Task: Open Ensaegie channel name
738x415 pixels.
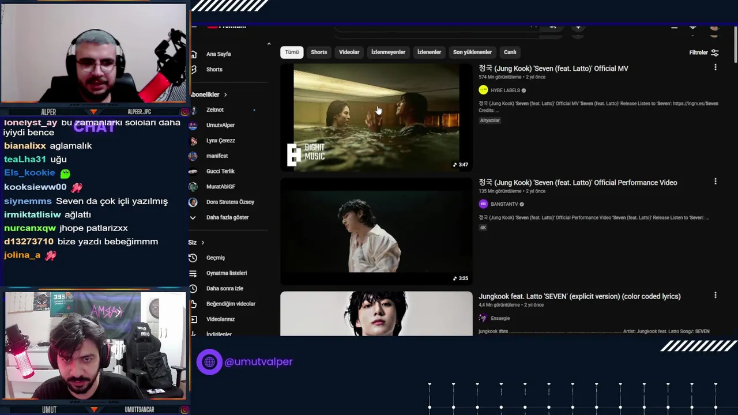Action: (x=500, y=318)
